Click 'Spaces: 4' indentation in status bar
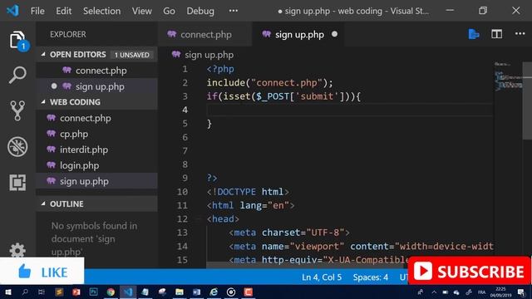 pyautogui.click(x=371, y=277)
